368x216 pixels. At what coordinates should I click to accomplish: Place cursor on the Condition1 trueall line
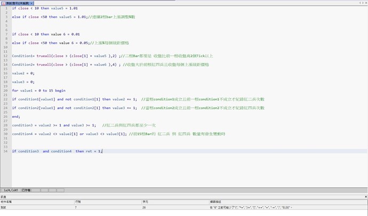pyautogui.click(x=80, y=55)
